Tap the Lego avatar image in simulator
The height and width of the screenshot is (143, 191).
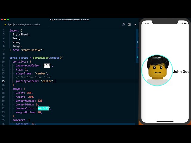pyautogui.click(x=157, y=70)
